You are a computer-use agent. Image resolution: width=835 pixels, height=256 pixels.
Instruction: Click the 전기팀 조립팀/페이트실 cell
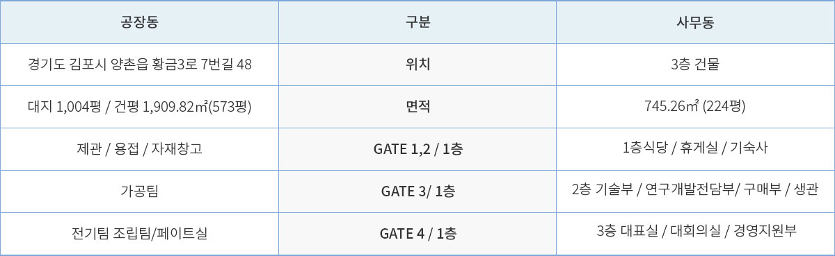pos(139,233)
